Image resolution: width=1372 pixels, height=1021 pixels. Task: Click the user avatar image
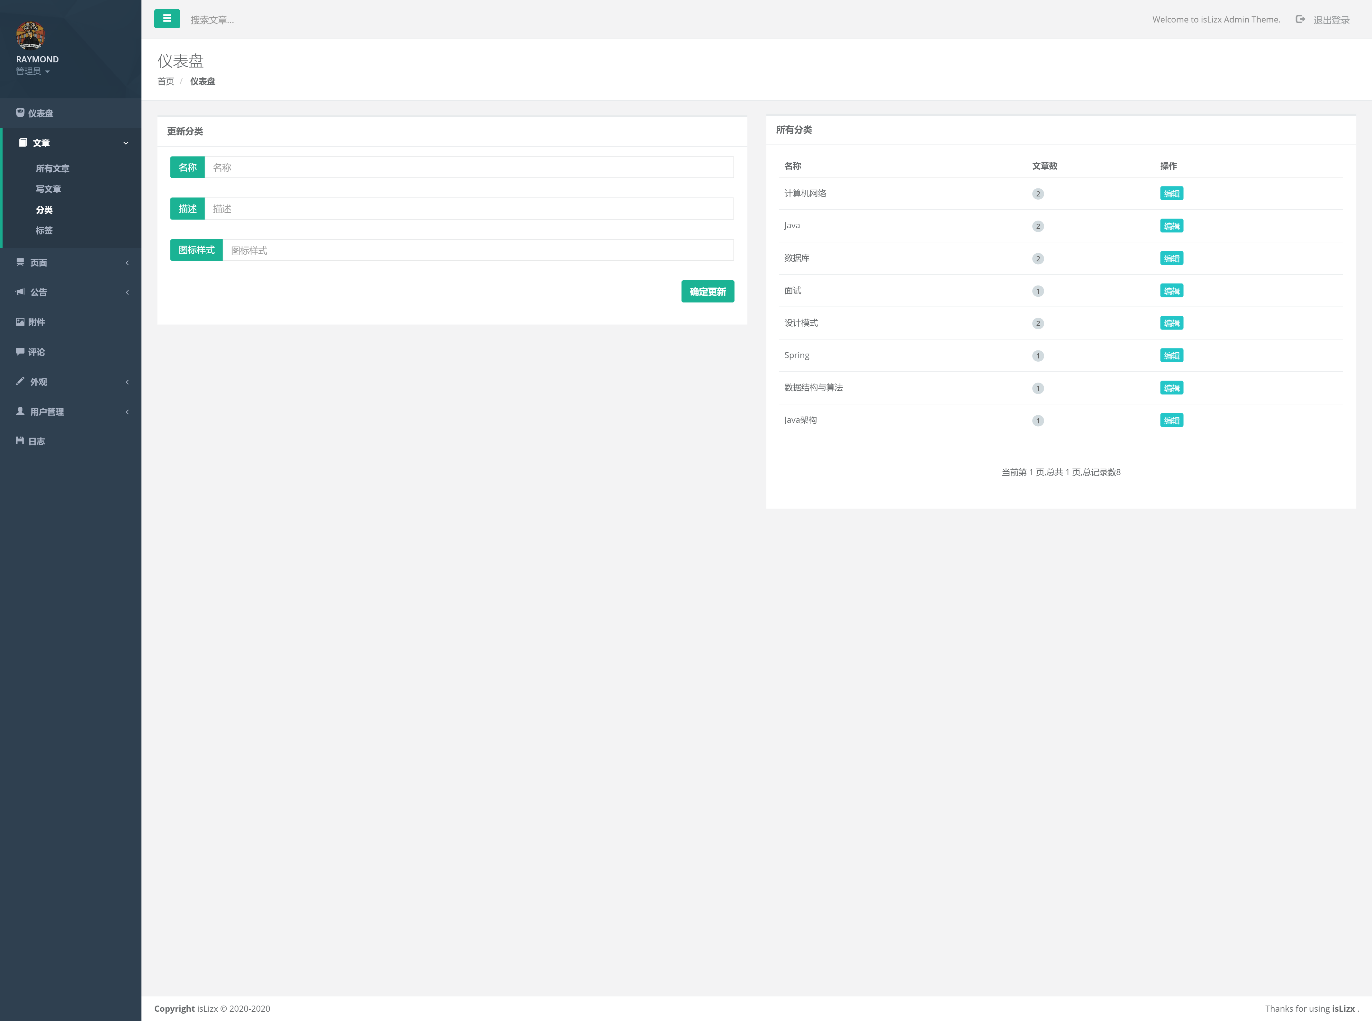(30, 35)
